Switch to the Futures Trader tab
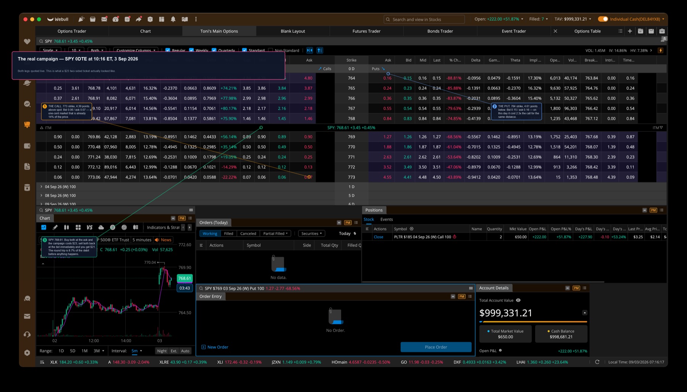687x392 pixels. [x=366, y=31]
